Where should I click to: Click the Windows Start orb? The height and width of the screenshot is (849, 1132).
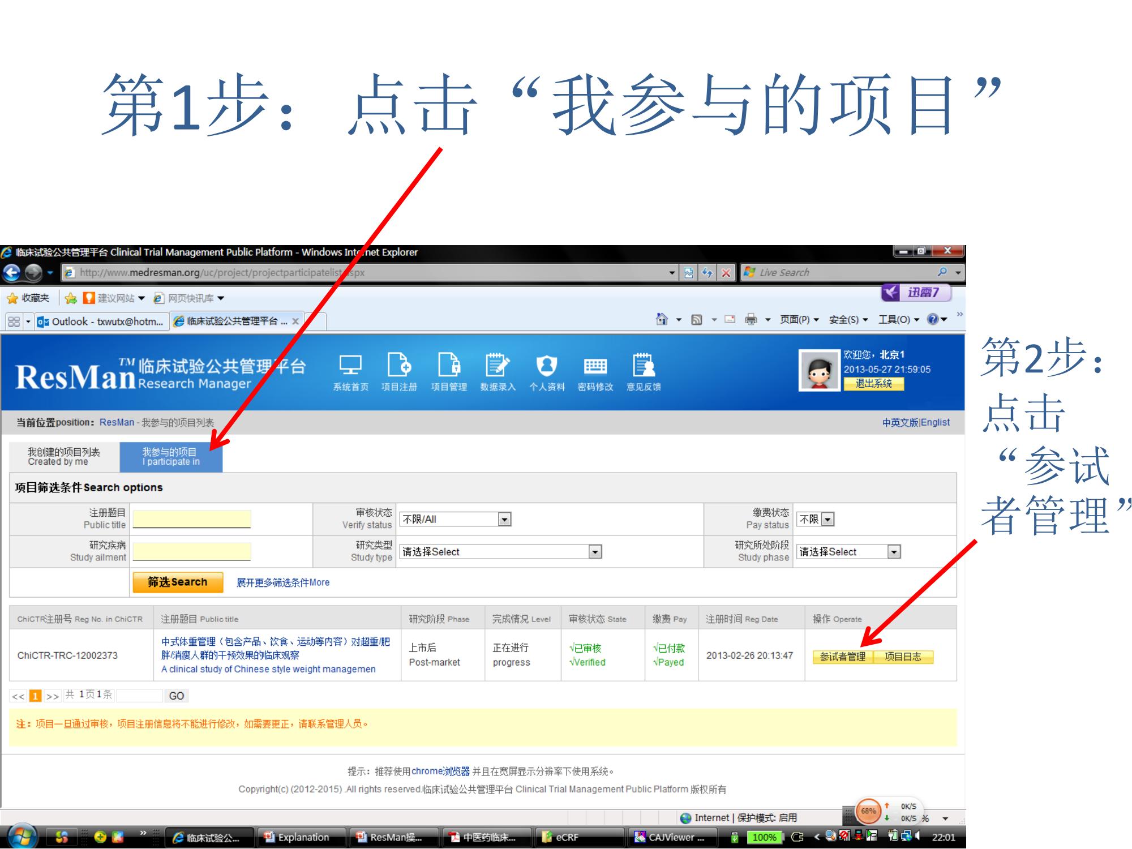tap(23, 837)
